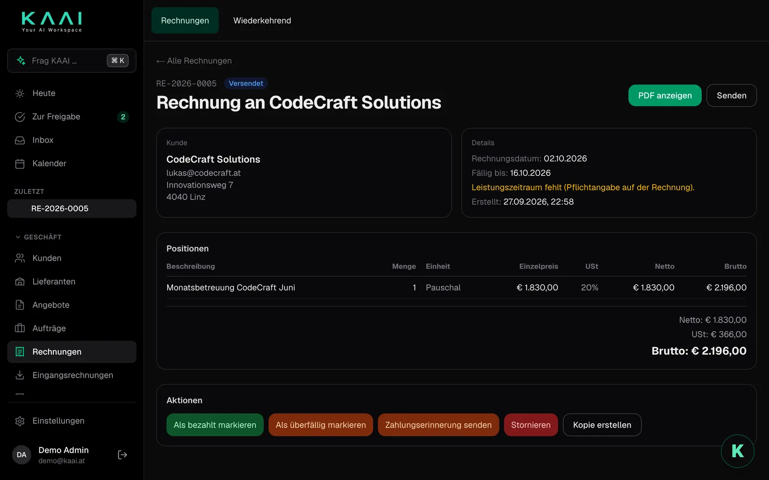Open recent item RE-2026-0005
Screen dimensions: 769x480
click(72, 208)
